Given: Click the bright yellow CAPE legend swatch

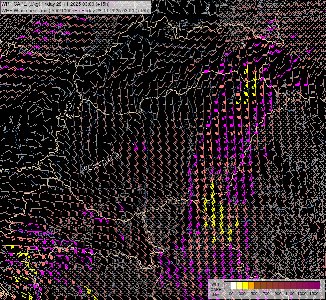Looking at the screenshot, I should pyautogui.click(x=245, y=285).
